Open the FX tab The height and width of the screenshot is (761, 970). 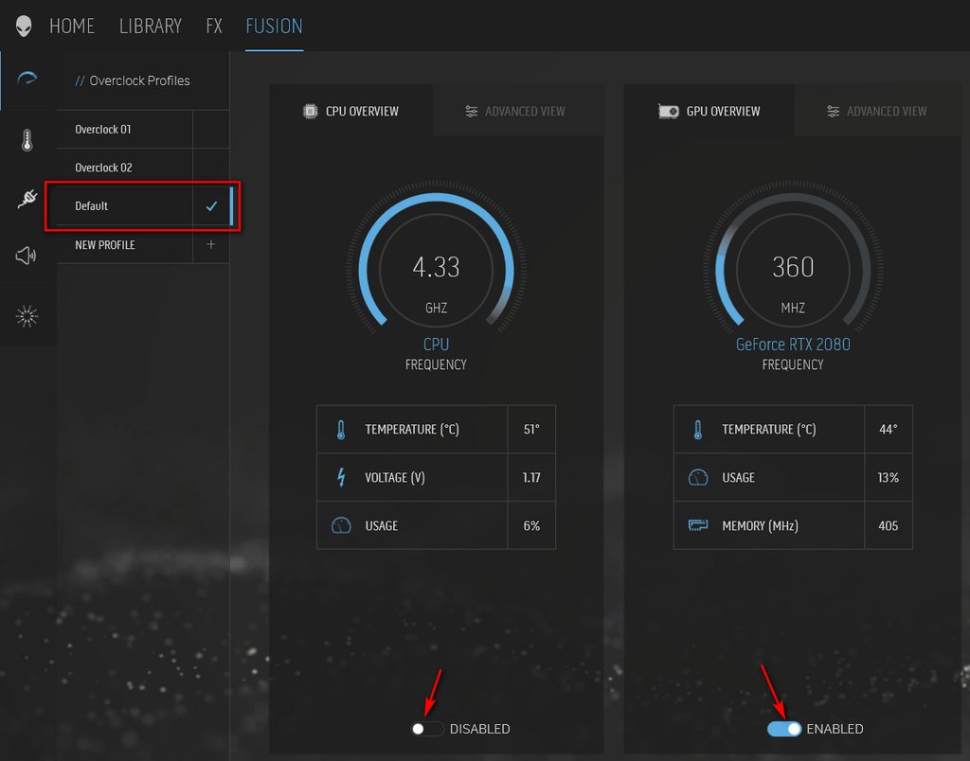point(214,26)
